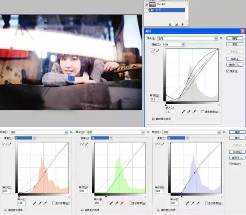The image size is (246, 215).
Task: Click output field showing 111
Action: (x=154, y=99)
